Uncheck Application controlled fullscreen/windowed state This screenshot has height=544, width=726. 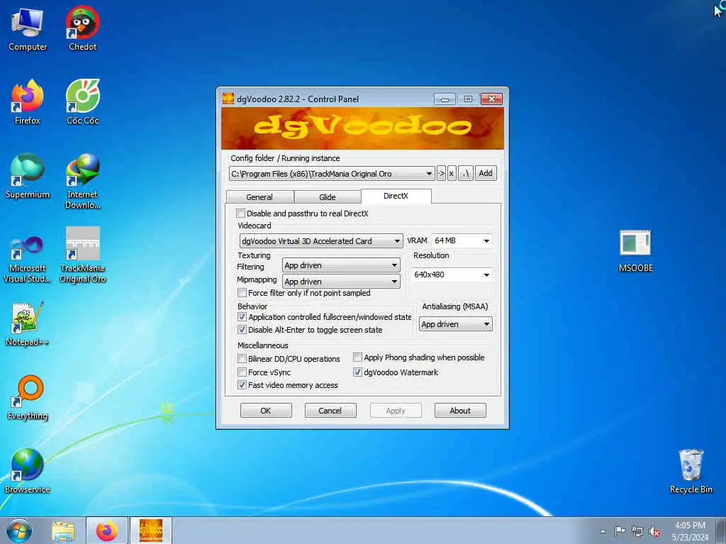click(x=242, y=317)
